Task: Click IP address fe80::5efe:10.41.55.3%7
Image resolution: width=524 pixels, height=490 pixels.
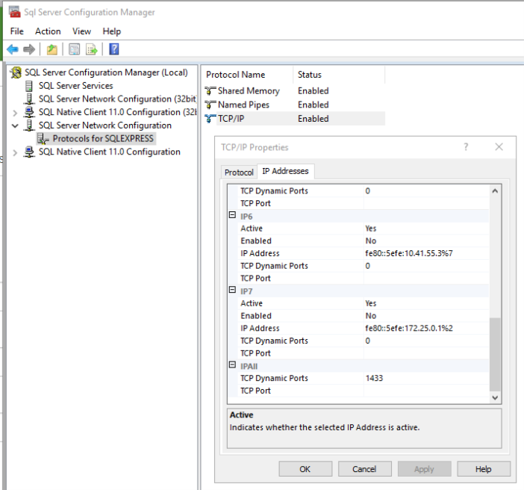Action: 426,253
